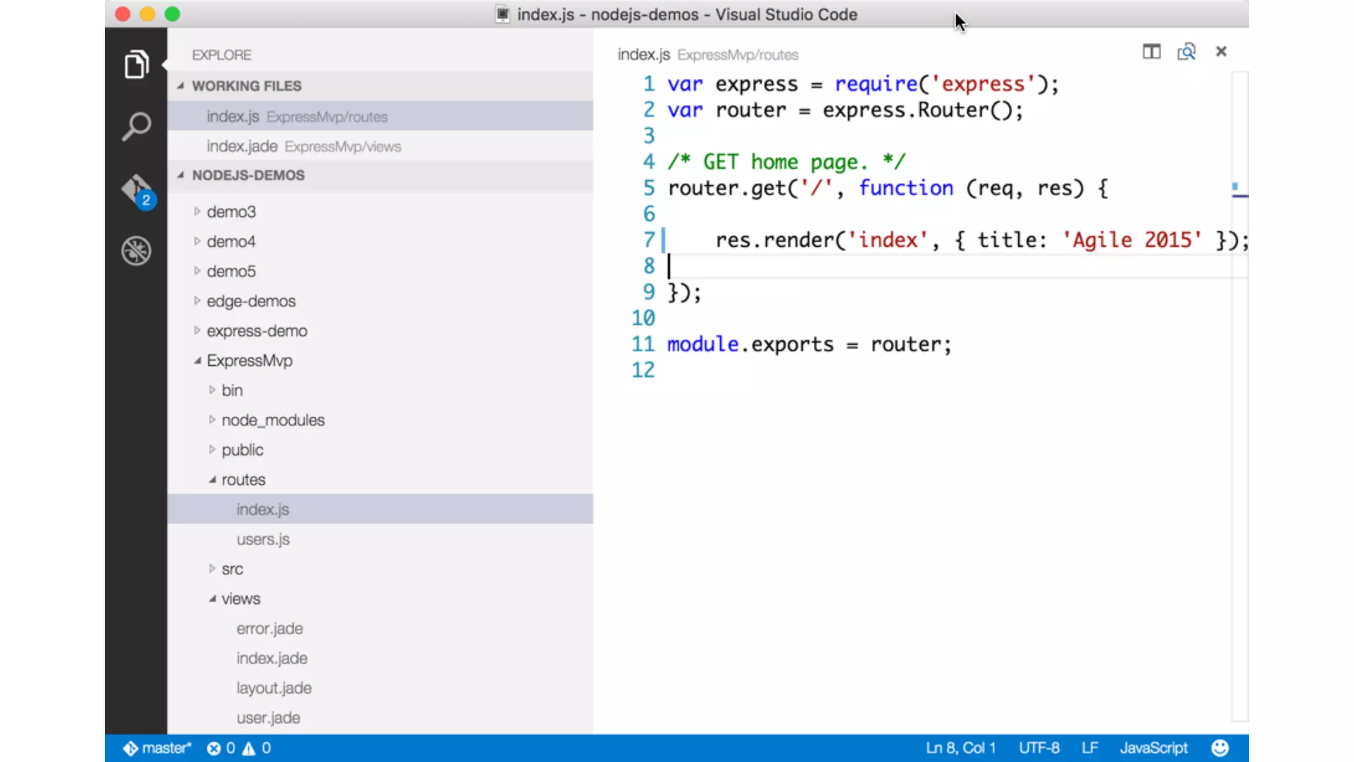Image resolution: width=1354 pixels, height=762 pixels.
Task: Click the open changes icon
Action: tap(1186, 52)
